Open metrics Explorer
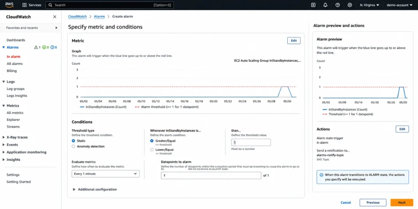The height and width of the screenshot is (209, 418). [x=13, y=120]
